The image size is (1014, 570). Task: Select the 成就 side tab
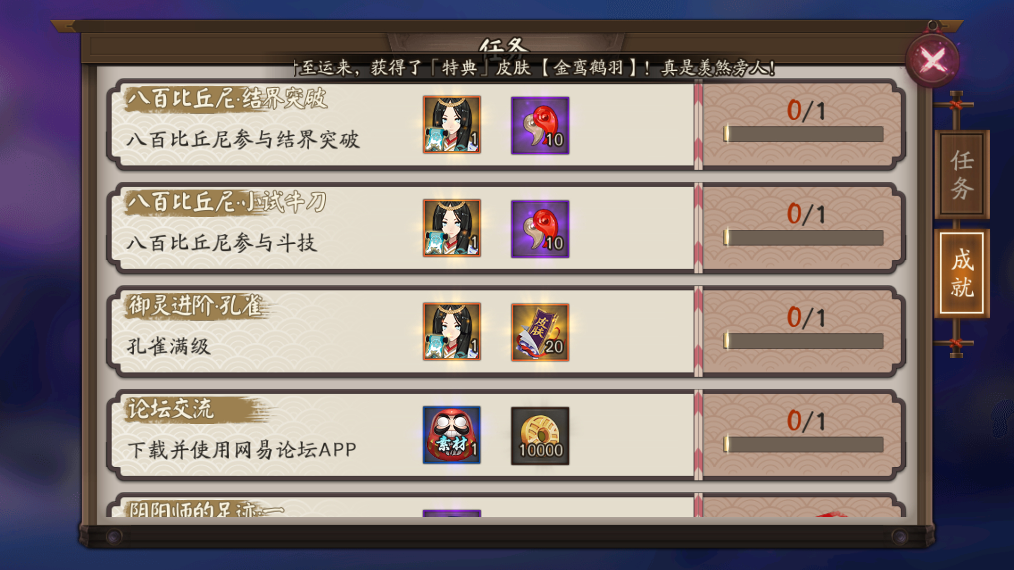(x=962, y=274)
